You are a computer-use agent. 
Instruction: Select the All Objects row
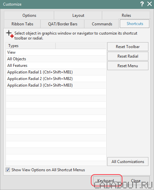pyautogui.click(x=56, y=59)
